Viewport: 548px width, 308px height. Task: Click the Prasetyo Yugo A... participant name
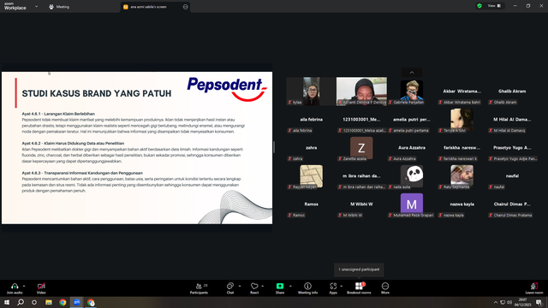pyautogui.click(x=512, y=148)
